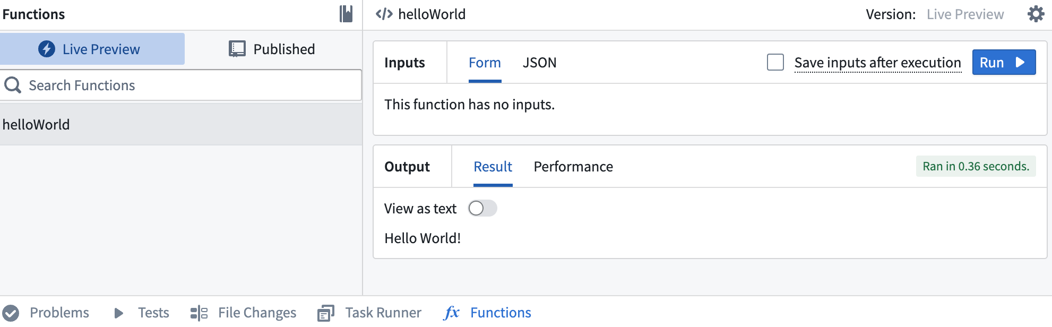1052x327 pixels.
Task: Click the fx Functions icon
Action: 452,313
